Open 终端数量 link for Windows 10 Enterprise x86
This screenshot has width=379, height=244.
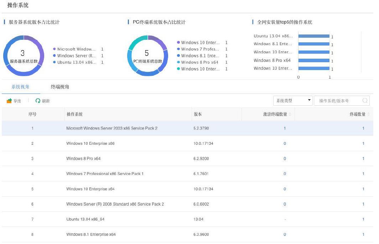tap(363, 144)
